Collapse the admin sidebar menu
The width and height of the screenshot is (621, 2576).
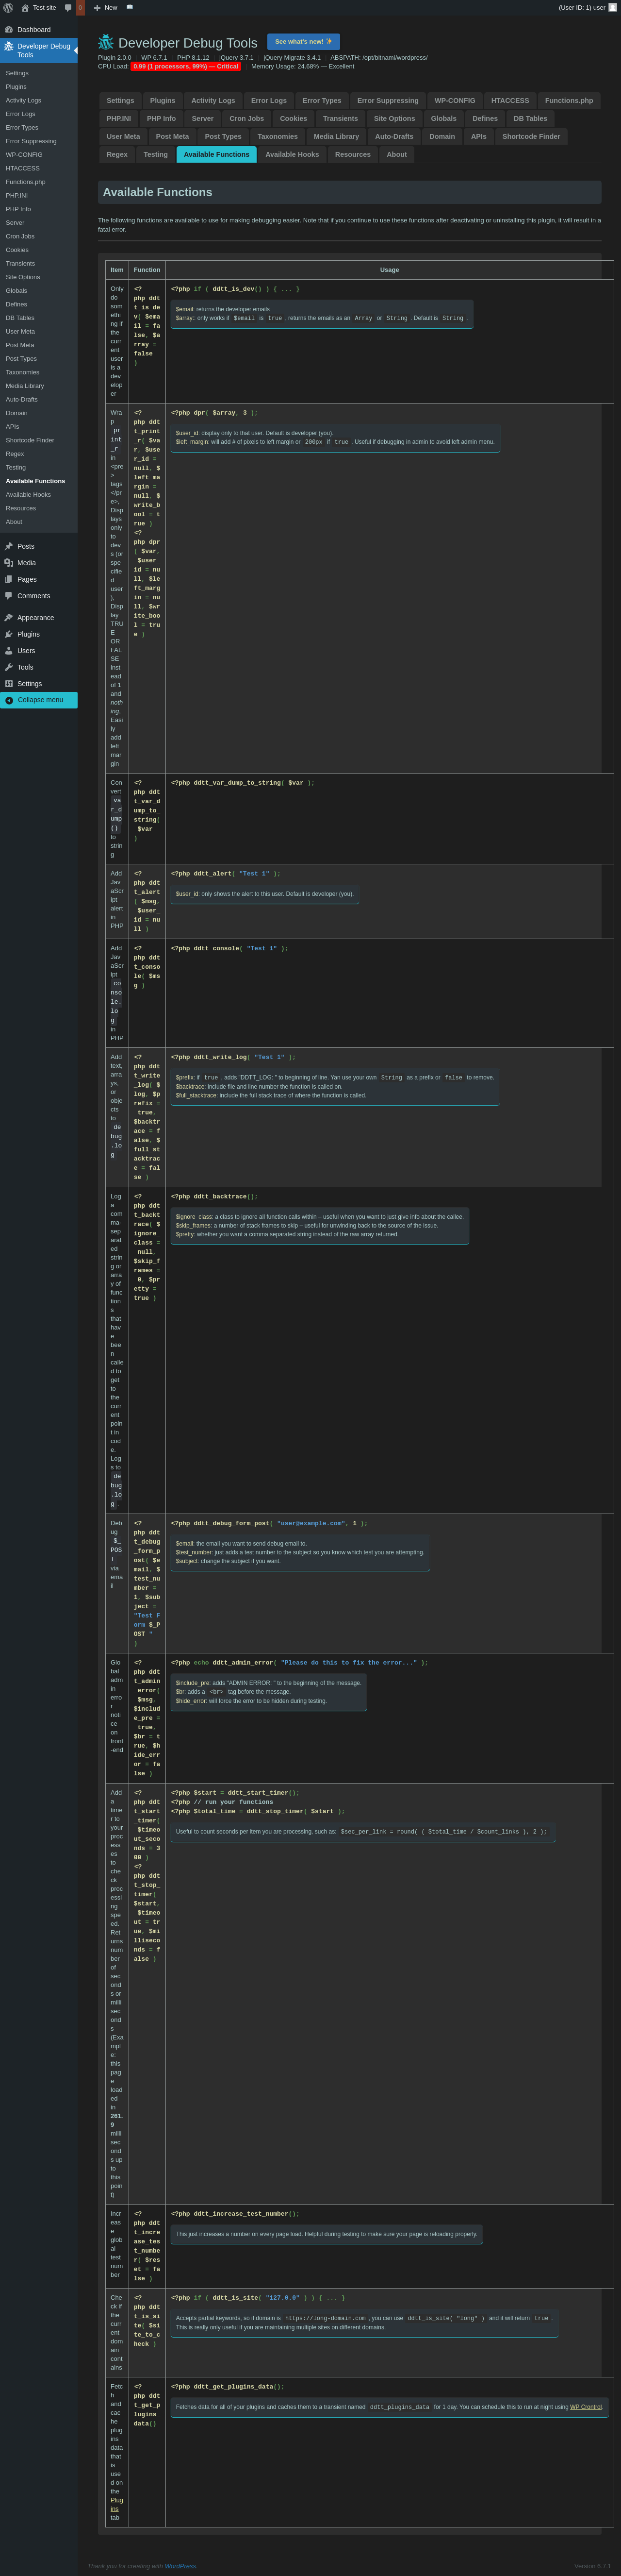click(39, 700)
